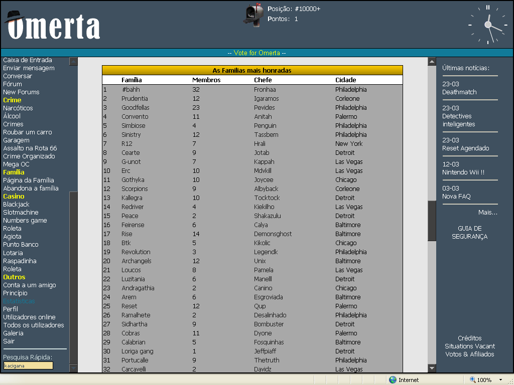Click the Vote for Omerta link
The image size is (514, 385).
[256, 53]
